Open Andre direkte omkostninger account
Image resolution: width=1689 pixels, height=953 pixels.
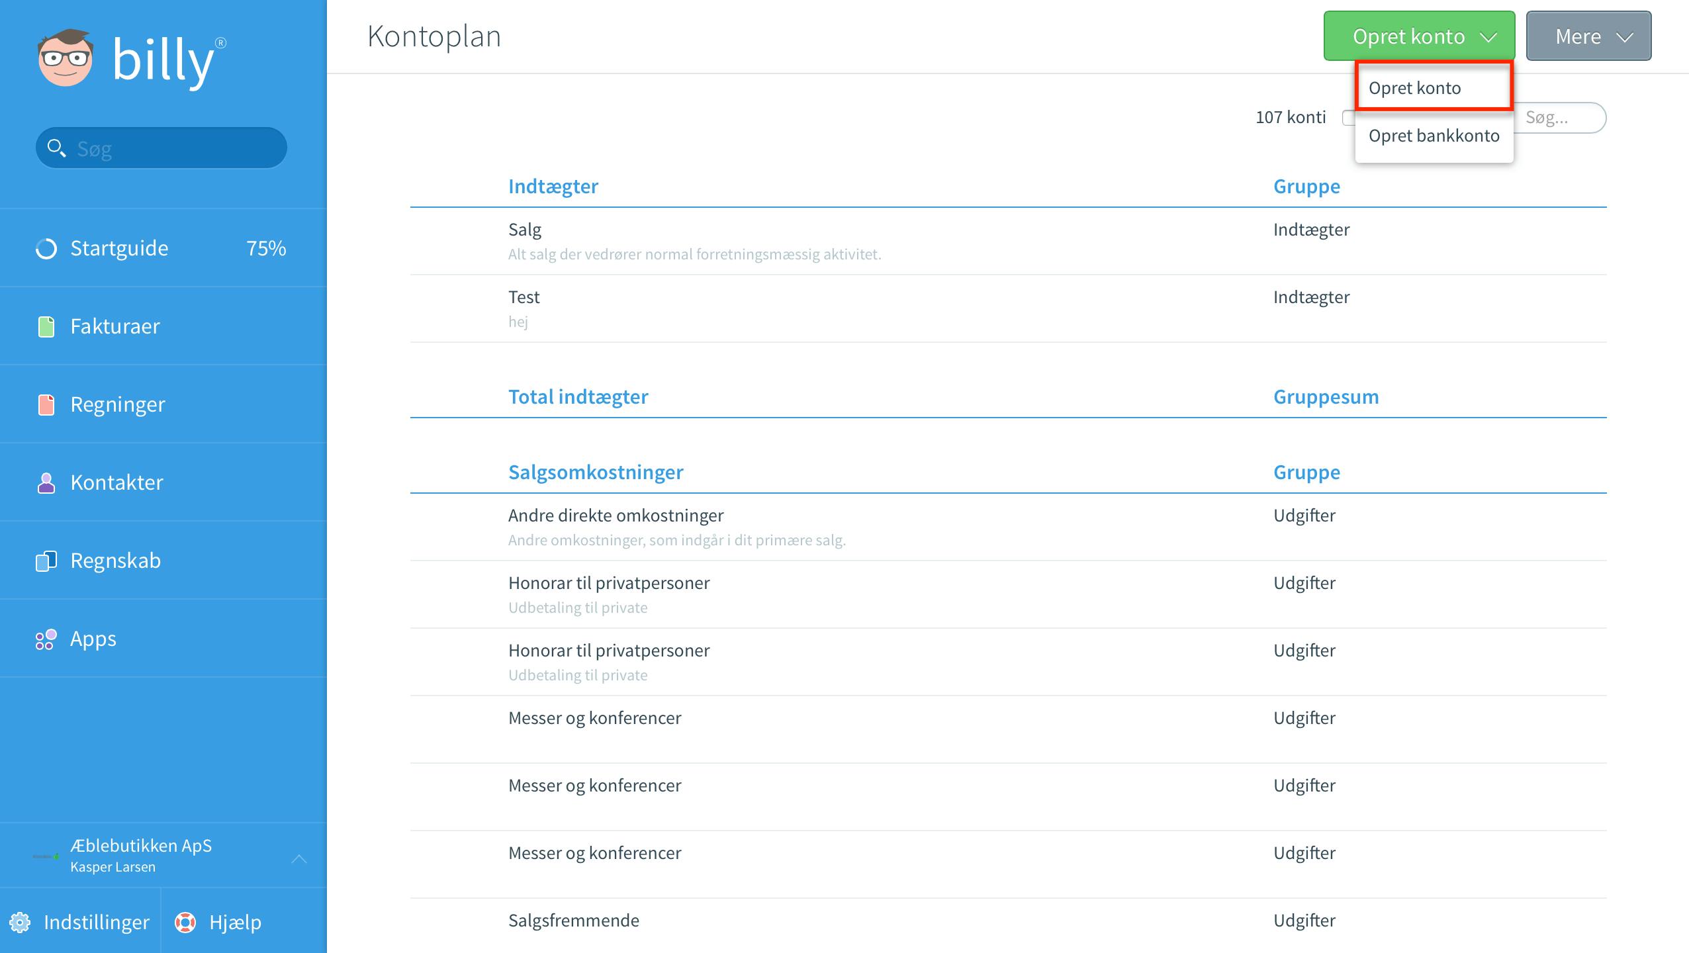[1009, 527]
